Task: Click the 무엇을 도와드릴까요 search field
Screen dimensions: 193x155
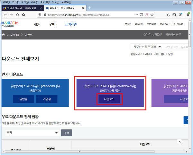Action: pos(176,47)
